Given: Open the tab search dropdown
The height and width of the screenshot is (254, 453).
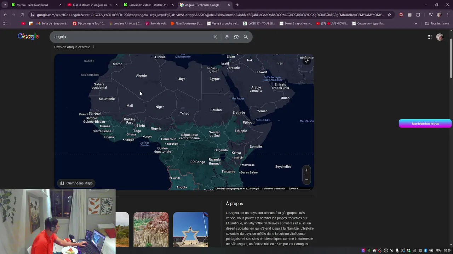Looking at the screenshot, I should point(5,5).
